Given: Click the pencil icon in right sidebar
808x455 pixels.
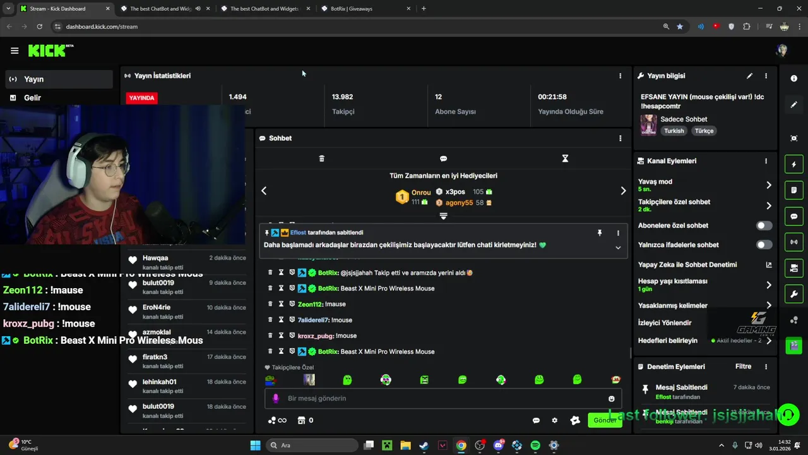Looking at the screenshot, I should coord(793,105).
